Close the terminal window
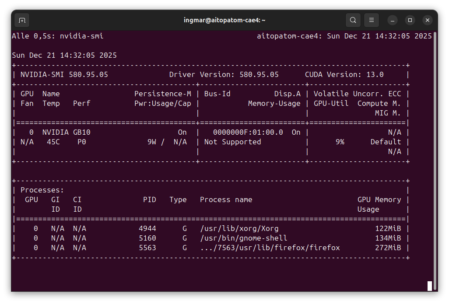449x304 pixels. [428, 20]
